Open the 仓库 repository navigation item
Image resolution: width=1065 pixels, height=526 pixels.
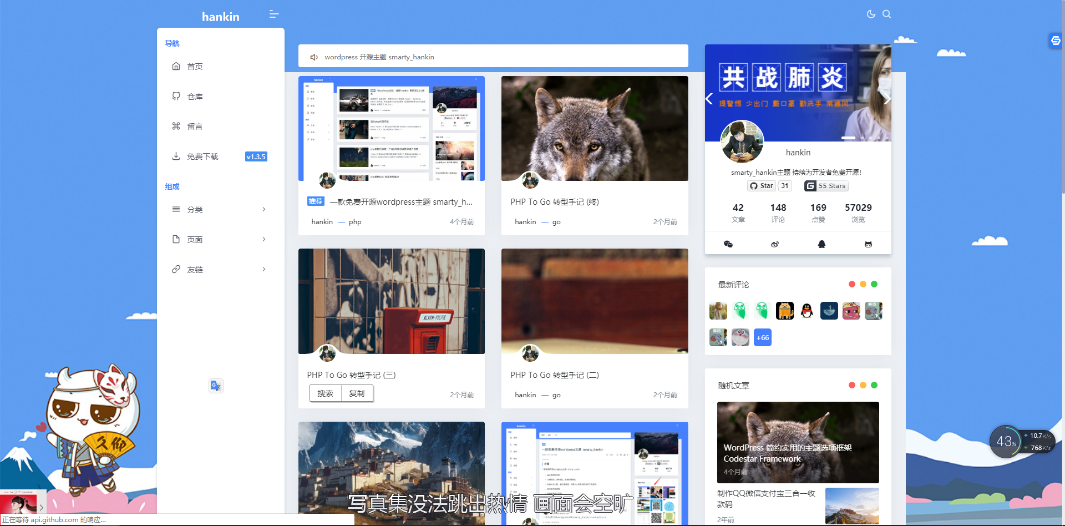(x=195, y=97)
